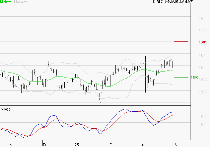
Task: Click the red resistance level line
Action: 181,42
